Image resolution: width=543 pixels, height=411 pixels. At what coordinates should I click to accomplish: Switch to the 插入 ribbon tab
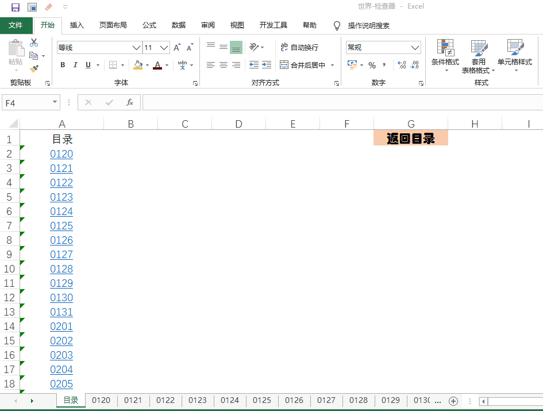tap(77, 25)
